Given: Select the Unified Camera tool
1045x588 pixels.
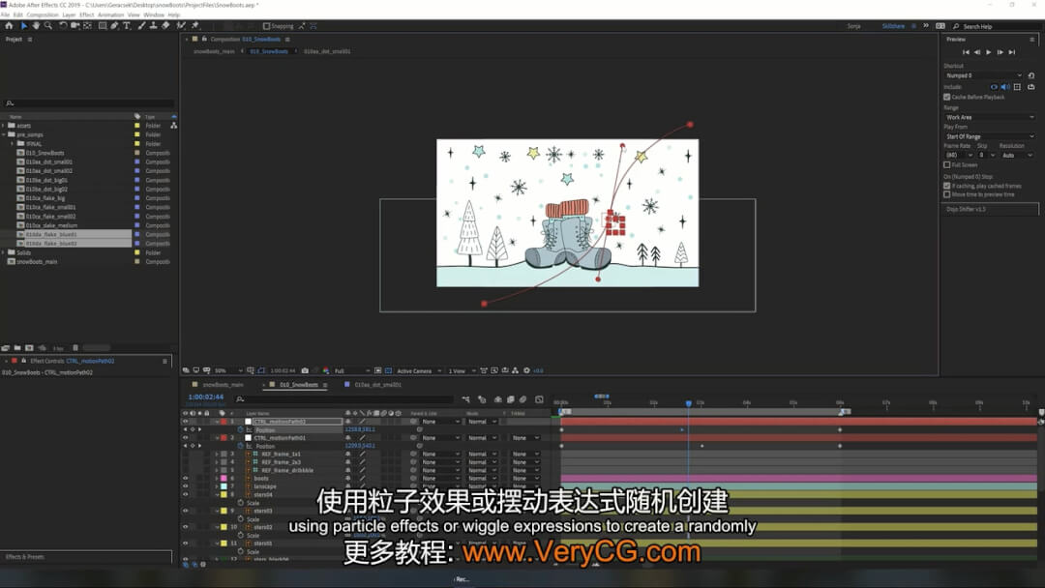Looking at the screenshot, I should click(75, 26).
